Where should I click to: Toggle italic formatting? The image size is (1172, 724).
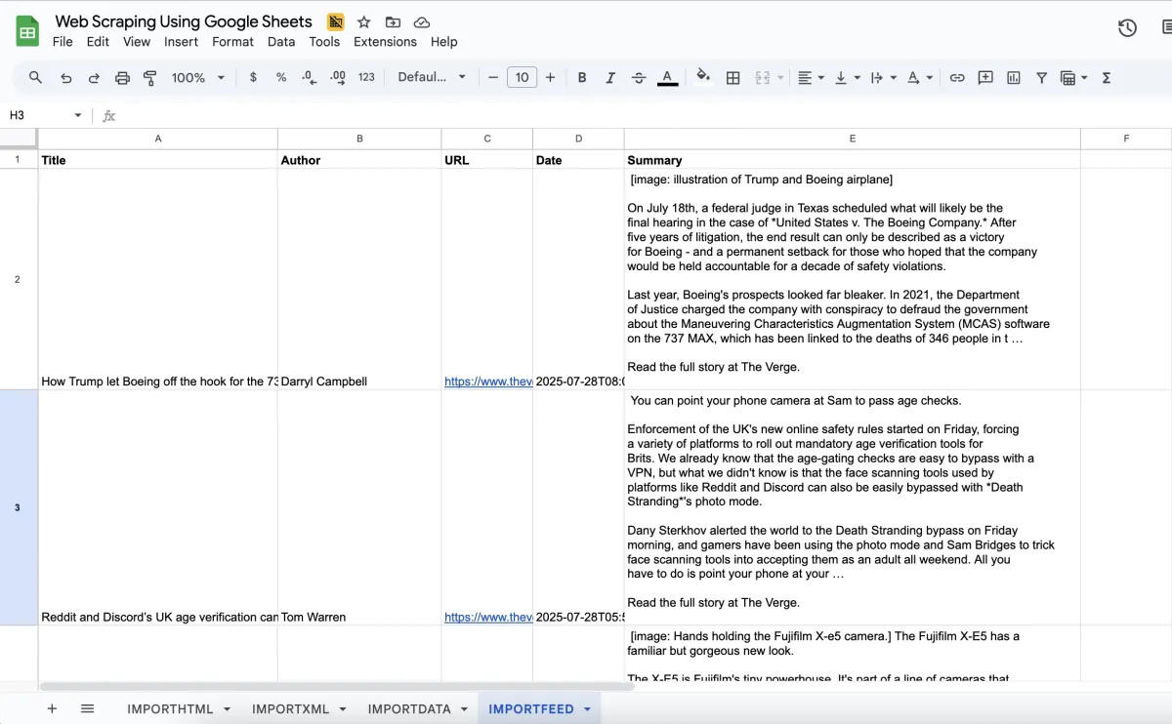click(x=610, y=78)
